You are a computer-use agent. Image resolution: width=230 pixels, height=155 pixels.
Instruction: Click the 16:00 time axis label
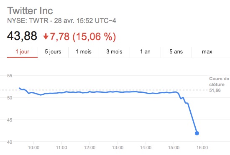coord(202,147)
